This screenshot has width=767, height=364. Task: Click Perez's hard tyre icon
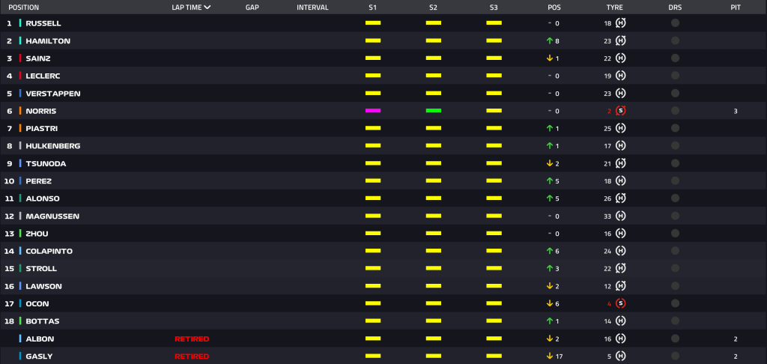(621, 181)
